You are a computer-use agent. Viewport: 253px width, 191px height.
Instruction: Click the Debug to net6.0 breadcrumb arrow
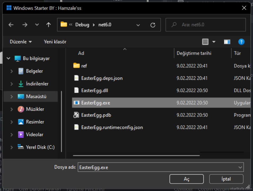pyautogui.click(x=94, y=25)
